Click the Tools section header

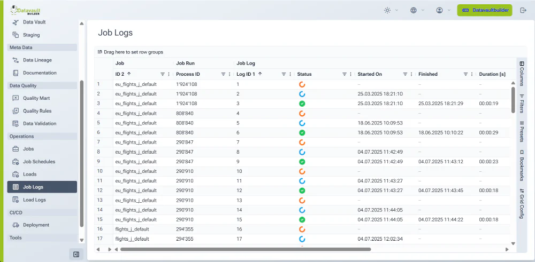click(42, 237)
